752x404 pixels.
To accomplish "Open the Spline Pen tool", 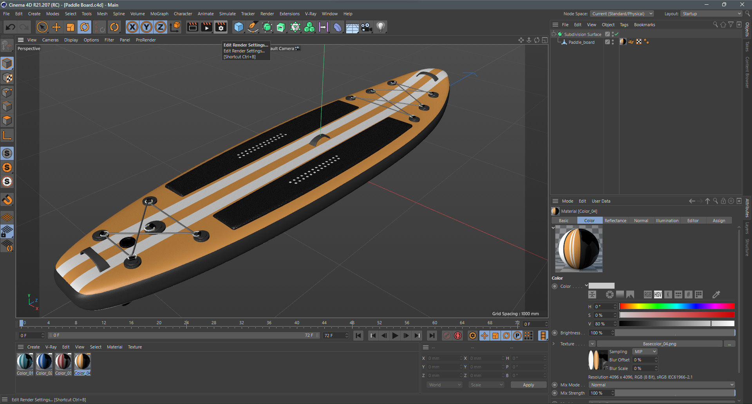I will coord(253,27).
